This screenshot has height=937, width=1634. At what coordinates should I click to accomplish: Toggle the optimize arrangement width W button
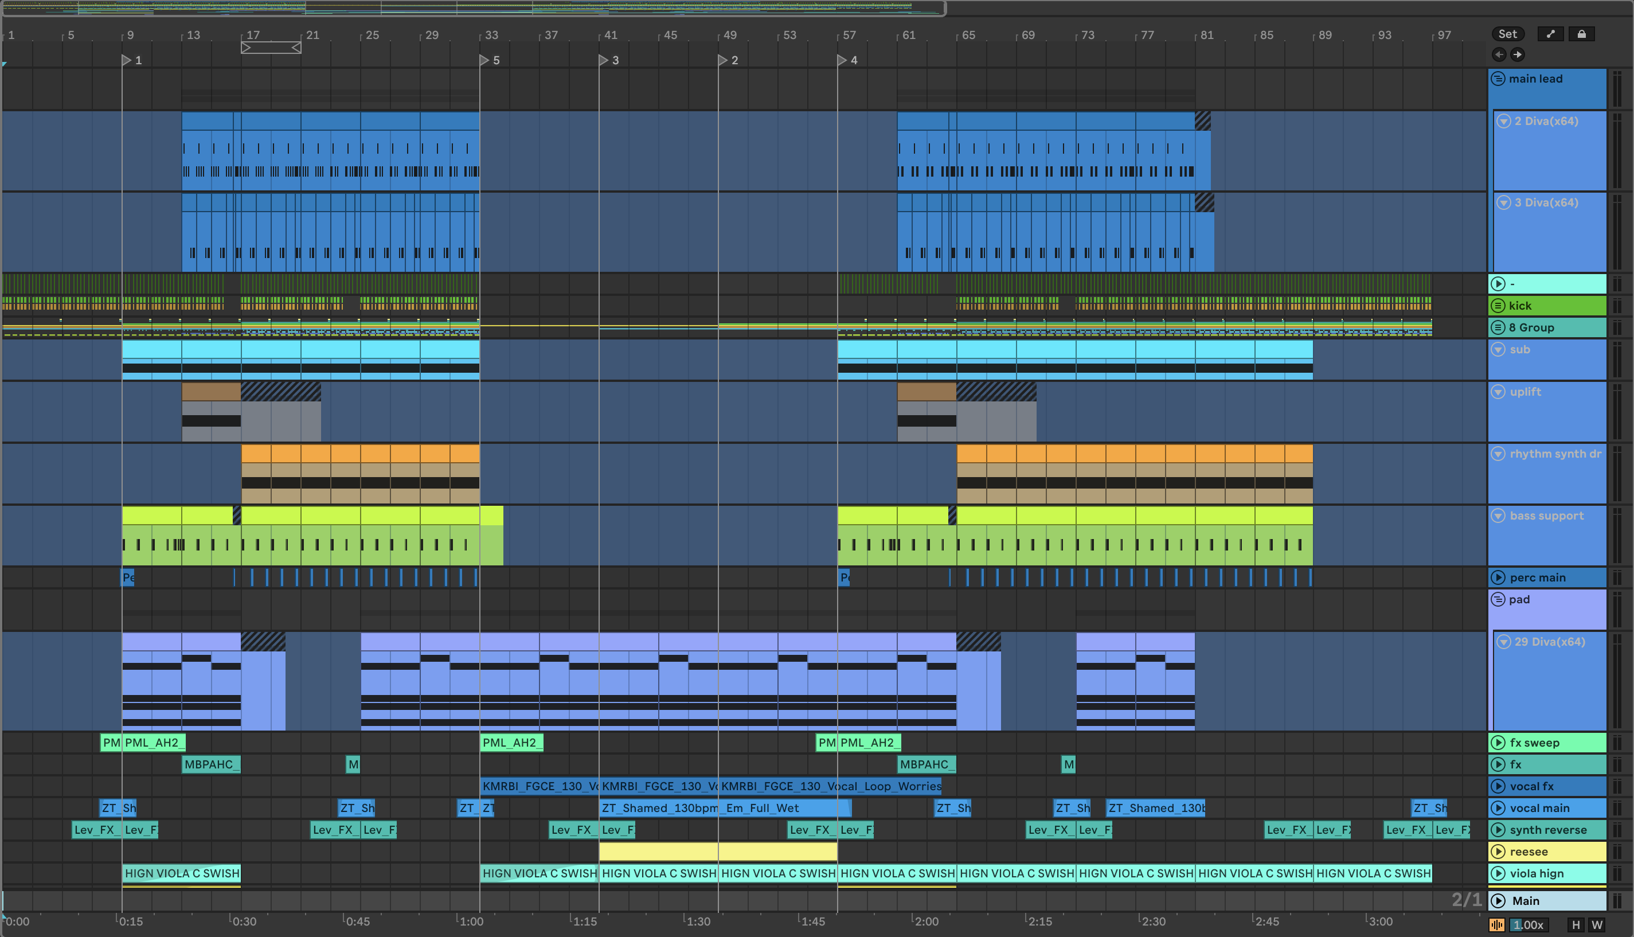pyautogui.click(x=1597, y=925)
